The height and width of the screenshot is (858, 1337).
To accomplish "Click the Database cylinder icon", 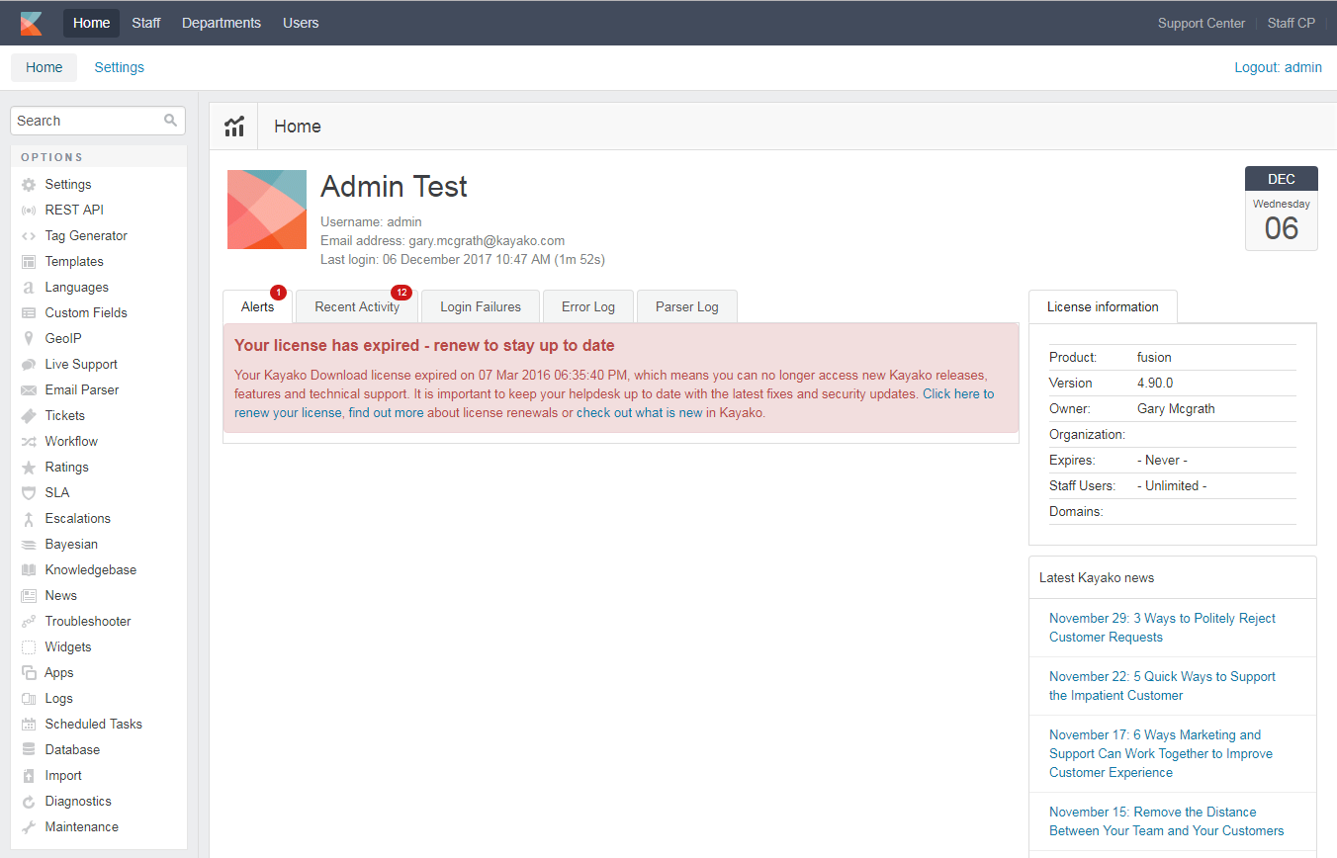I will (x=29, y=750).
